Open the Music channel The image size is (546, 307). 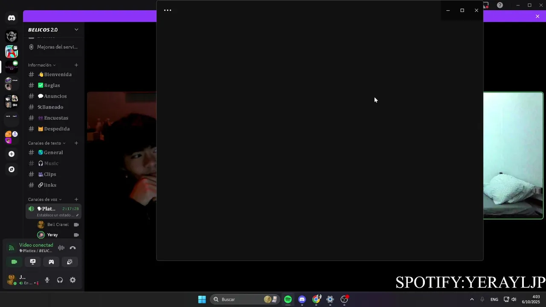[53, 163]
